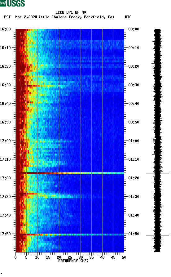Click the 'Little Cholame Creek, Parkfield, Ca' location text
This screenshot has height=277, width=171.
coord(75,17)
